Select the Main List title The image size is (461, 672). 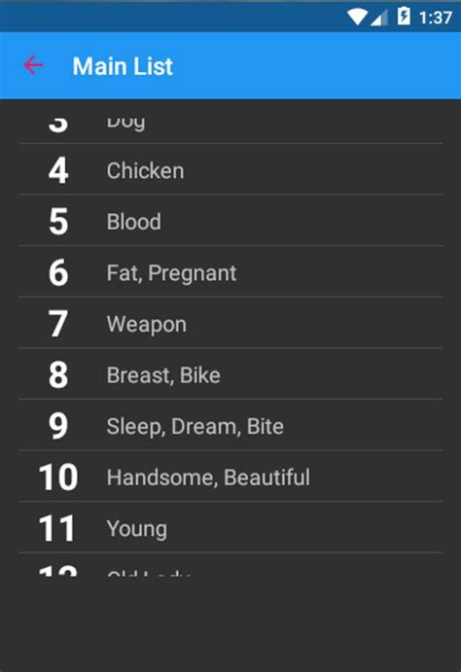coord(123,66)
